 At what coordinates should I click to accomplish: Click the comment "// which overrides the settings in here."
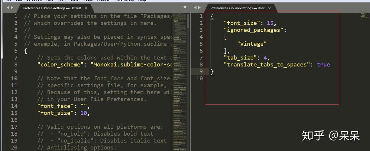tap(90, 23)
